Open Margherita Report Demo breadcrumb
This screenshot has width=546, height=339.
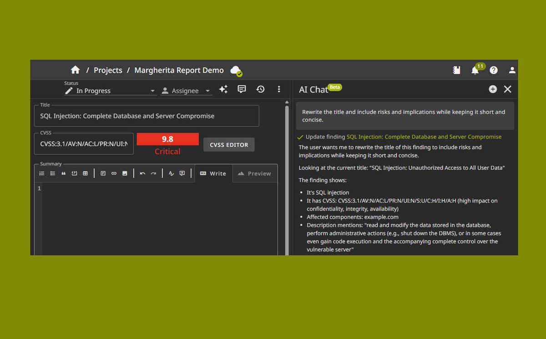[x=179, y=70]
